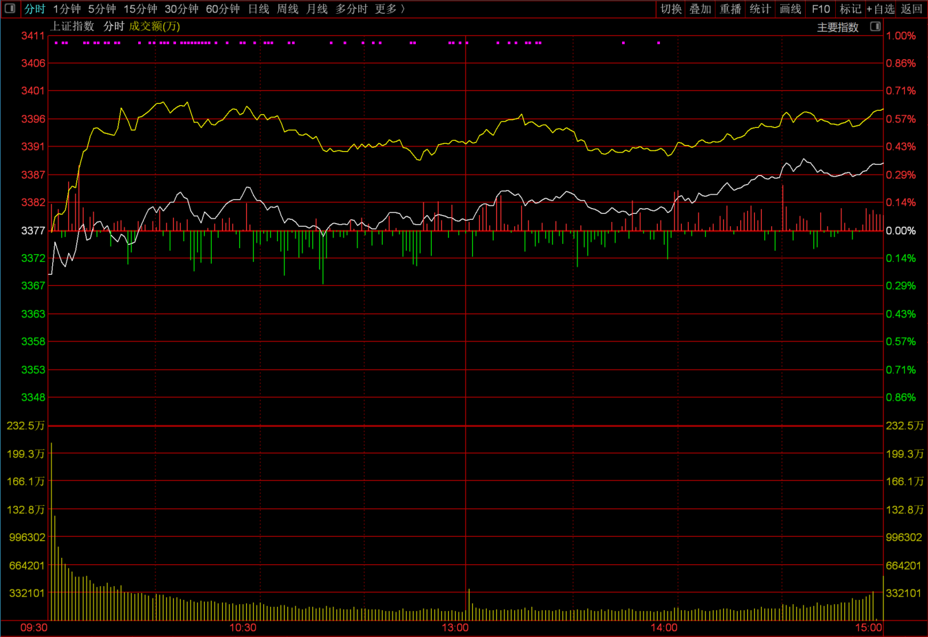Click price level 3348 on left axis
Viewport: 928px width, 637px height.
[x=33, y=397]
